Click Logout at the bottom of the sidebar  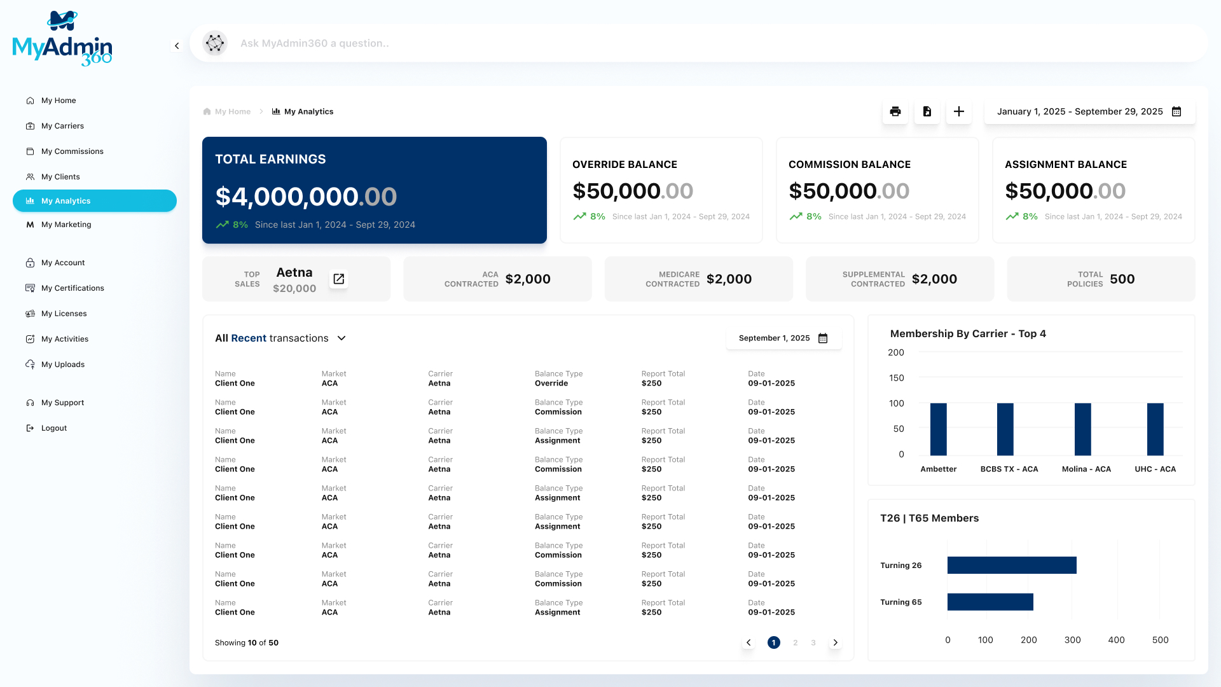(x=53, y=427)
